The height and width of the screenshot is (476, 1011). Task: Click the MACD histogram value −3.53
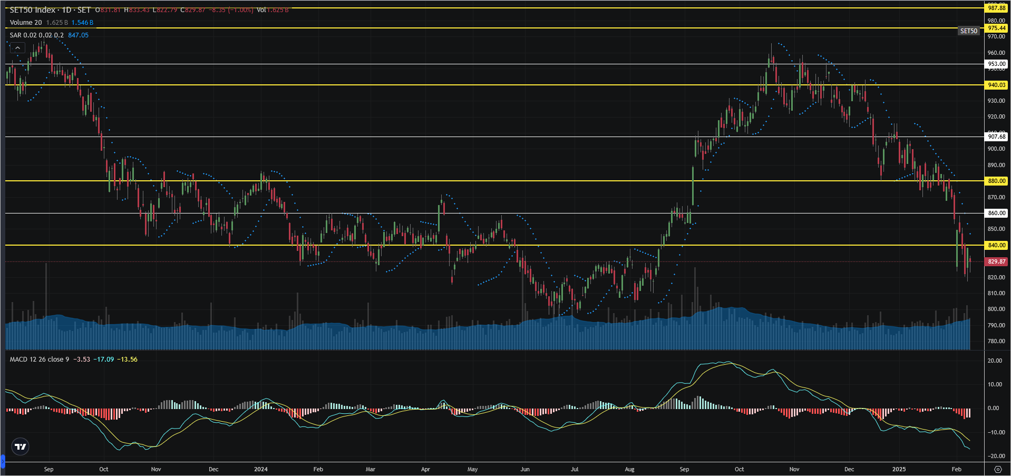click(x=81, y=360)
